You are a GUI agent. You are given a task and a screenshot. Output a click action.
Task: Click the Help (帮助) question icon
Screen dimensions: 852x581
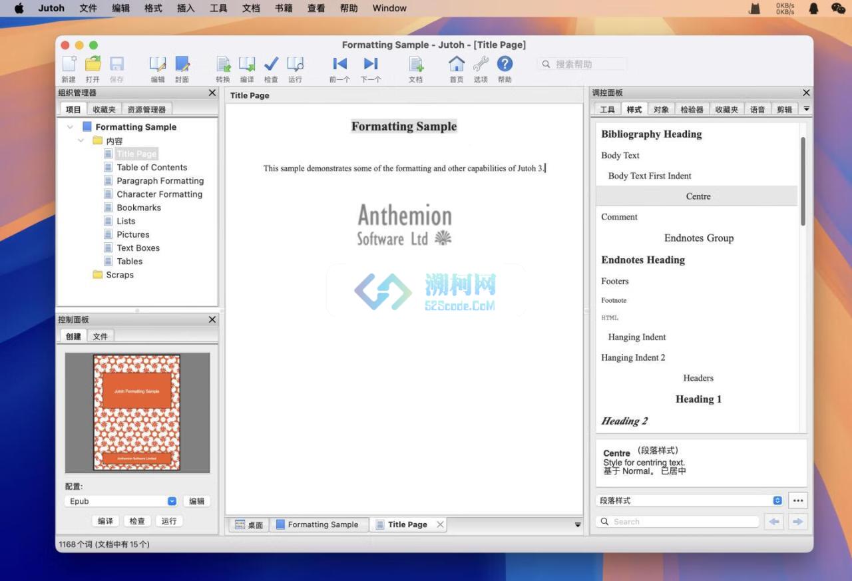click(505, 64)
